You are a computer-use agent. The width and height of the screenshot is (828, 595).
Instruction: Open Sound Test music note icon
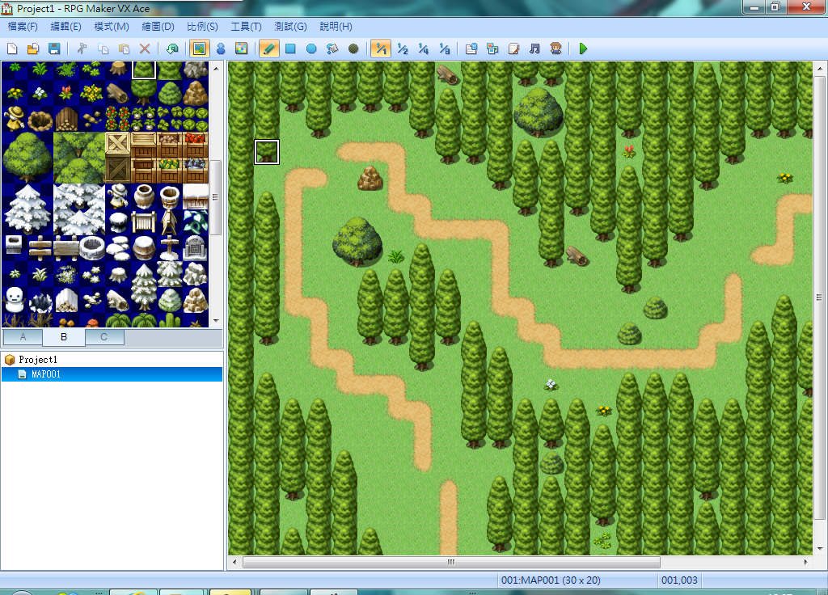tap(534, 49)
